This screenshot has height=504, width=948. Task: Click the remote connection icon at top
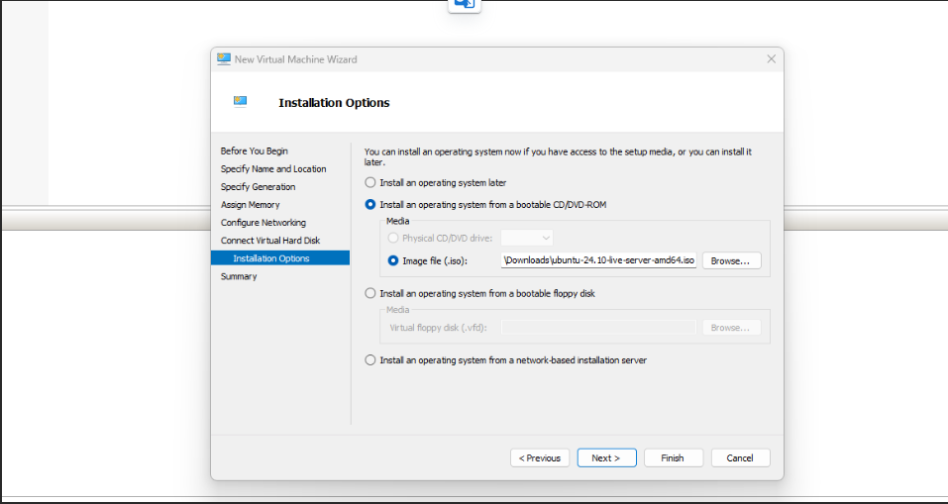coord(464,4)
